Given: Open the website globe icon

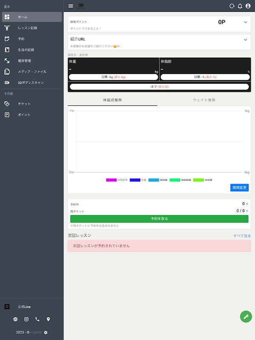Looking at the screenshot, I should point(15,319).
